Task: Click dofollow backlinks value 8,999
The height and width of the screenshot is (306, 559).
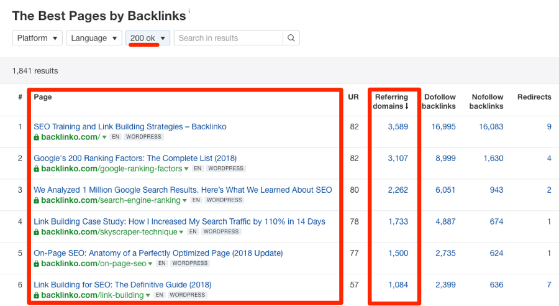Action: coord(445,158)
